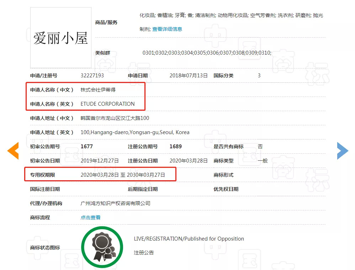Click the 商标形式 label
This screenshot has height=270, width=355.
tap(223, 175)
